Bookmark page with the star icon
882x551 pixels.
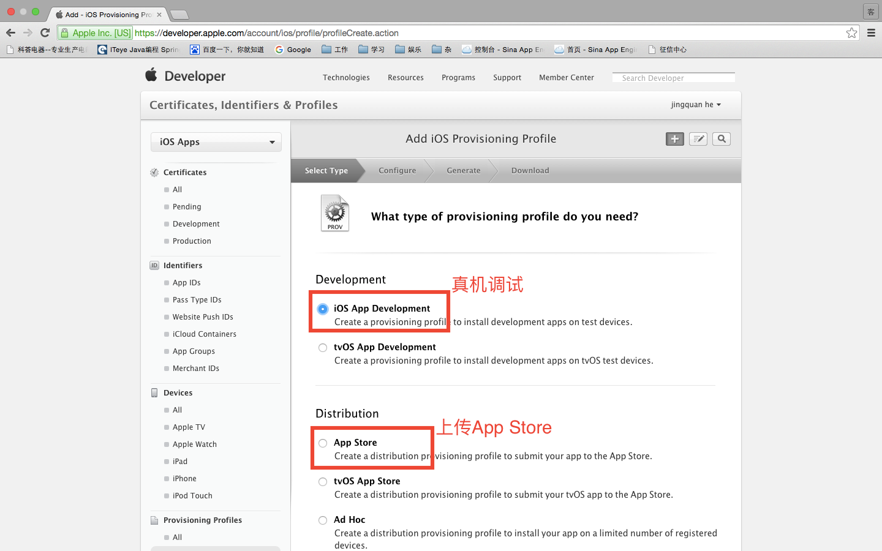pos(851,33)
